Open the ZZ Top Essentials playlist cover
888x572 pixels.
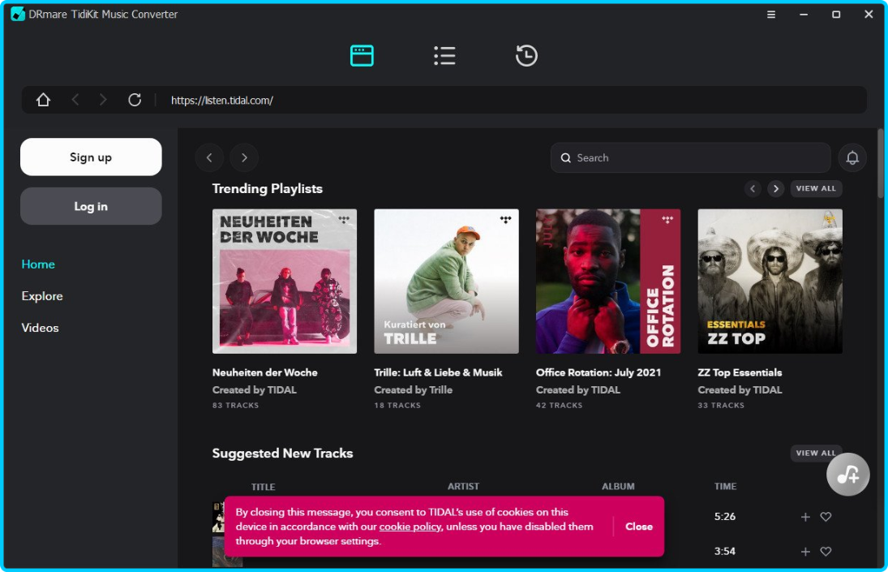tap(770, 281)
